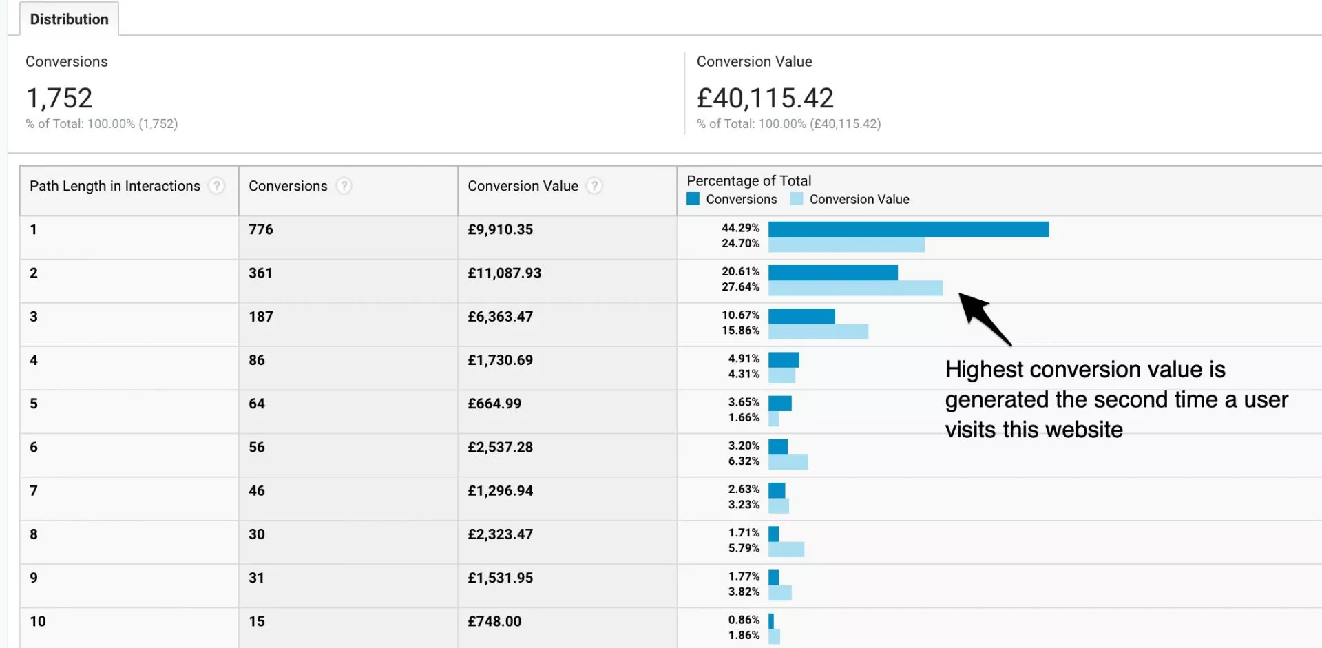
Task: Select the £11,087.93 conversion value cell
Action: (504, 273)
